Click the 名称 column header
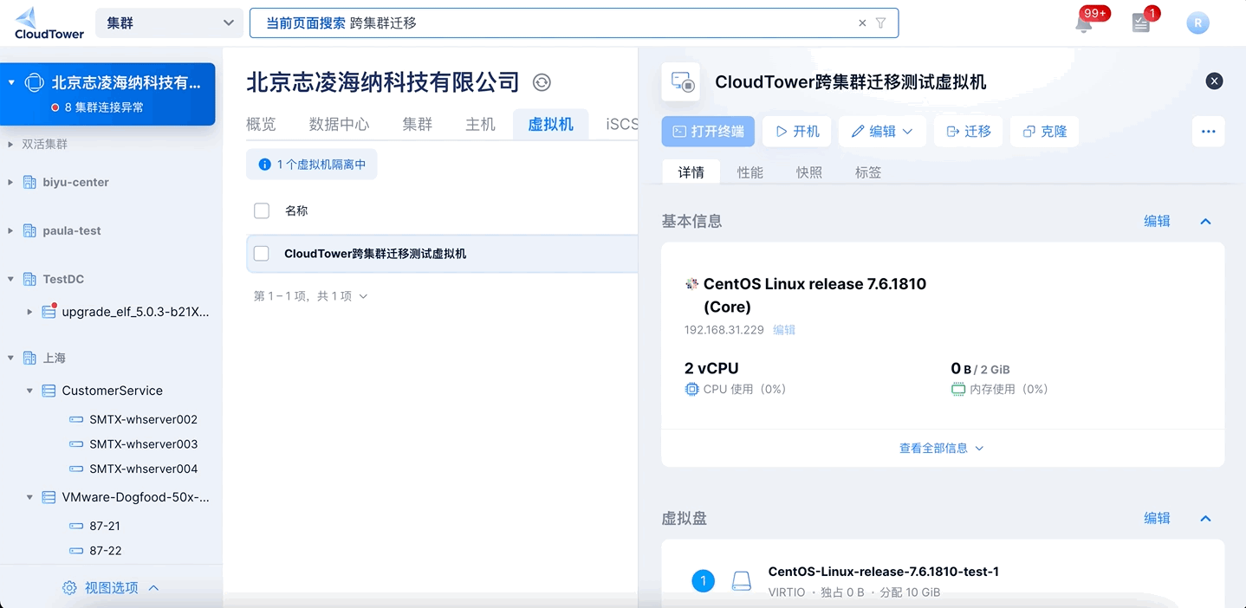The image size is (1246, 608). pyautogui.click(x=296, y=210)
